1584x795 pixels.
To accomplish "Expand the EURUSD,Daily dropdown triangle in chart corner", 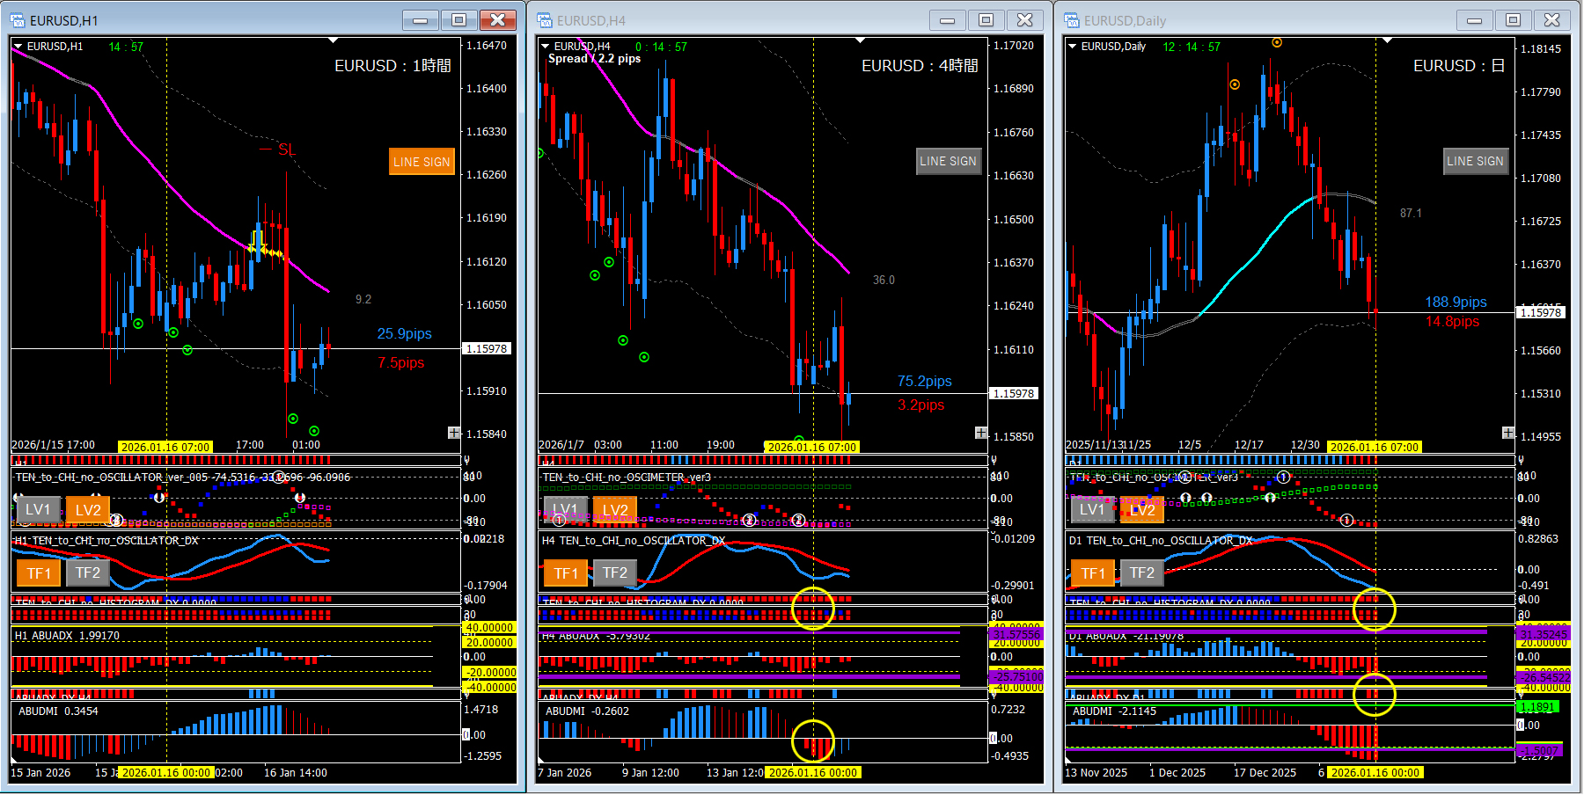I will coord(1073,47).
